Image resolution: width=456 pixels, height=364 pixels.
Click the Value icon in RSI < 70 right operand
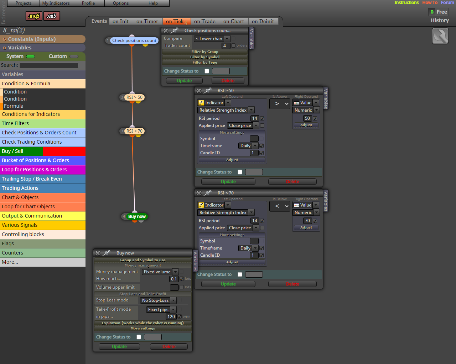[296, 205]
